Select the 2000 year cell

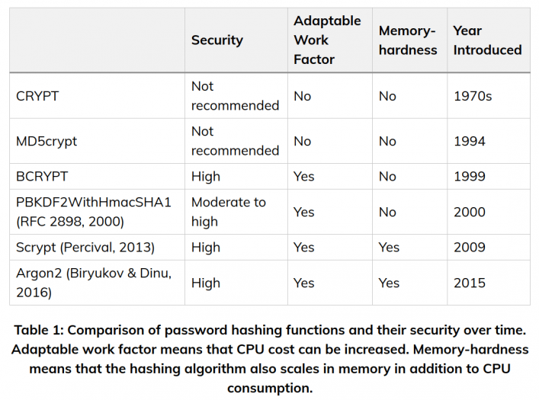point(470,212)
